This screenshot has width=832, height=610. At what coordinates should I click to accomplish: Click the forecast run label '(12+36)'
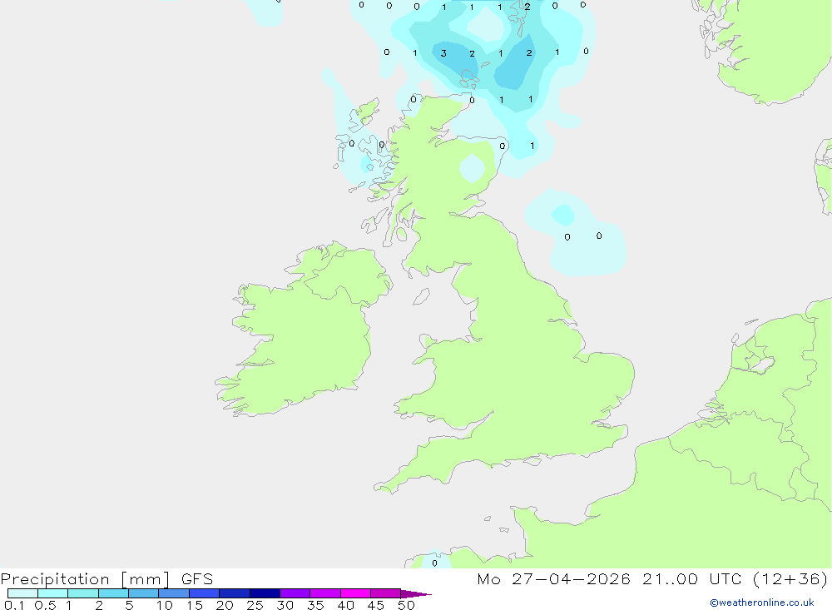click(x=790, y=578)
